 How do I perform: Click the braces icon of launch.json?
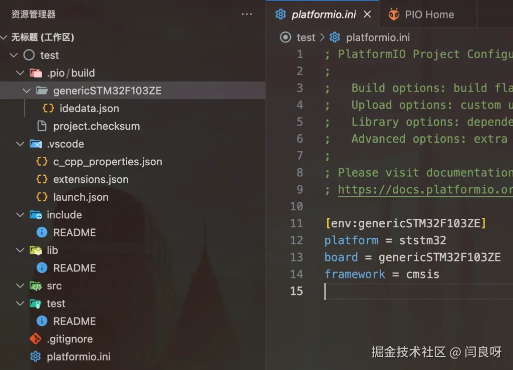click(x=42, y=197)
